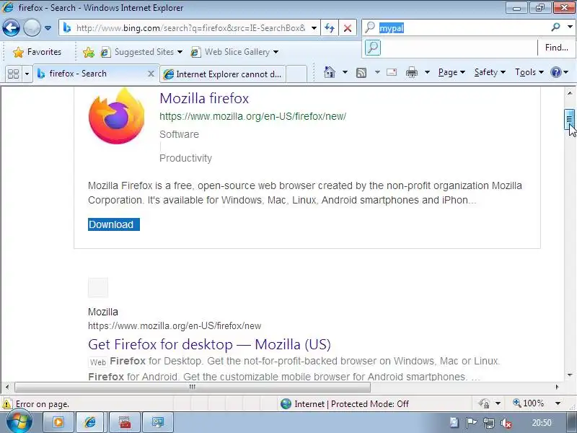Click the placeholder site favicon above Mozilla
The width and height of the screenshot is (577, 433).
pos(98,287)
